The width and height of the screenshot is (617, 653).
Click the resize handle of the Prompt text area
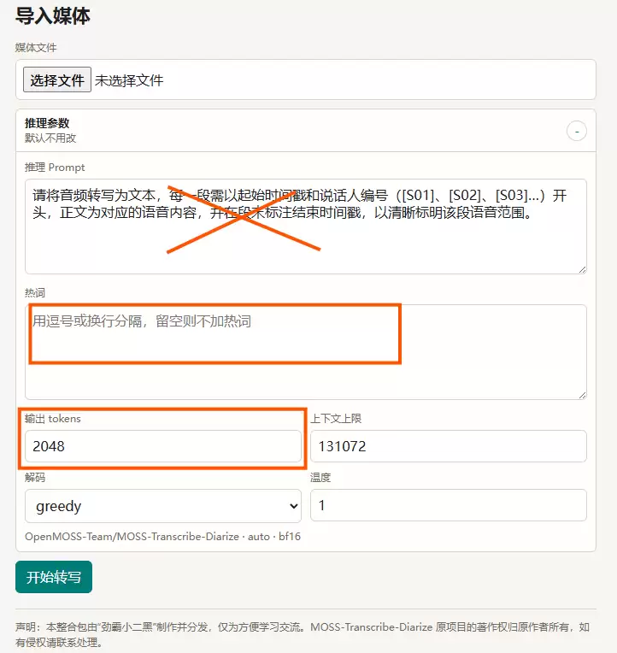[582, 269]
